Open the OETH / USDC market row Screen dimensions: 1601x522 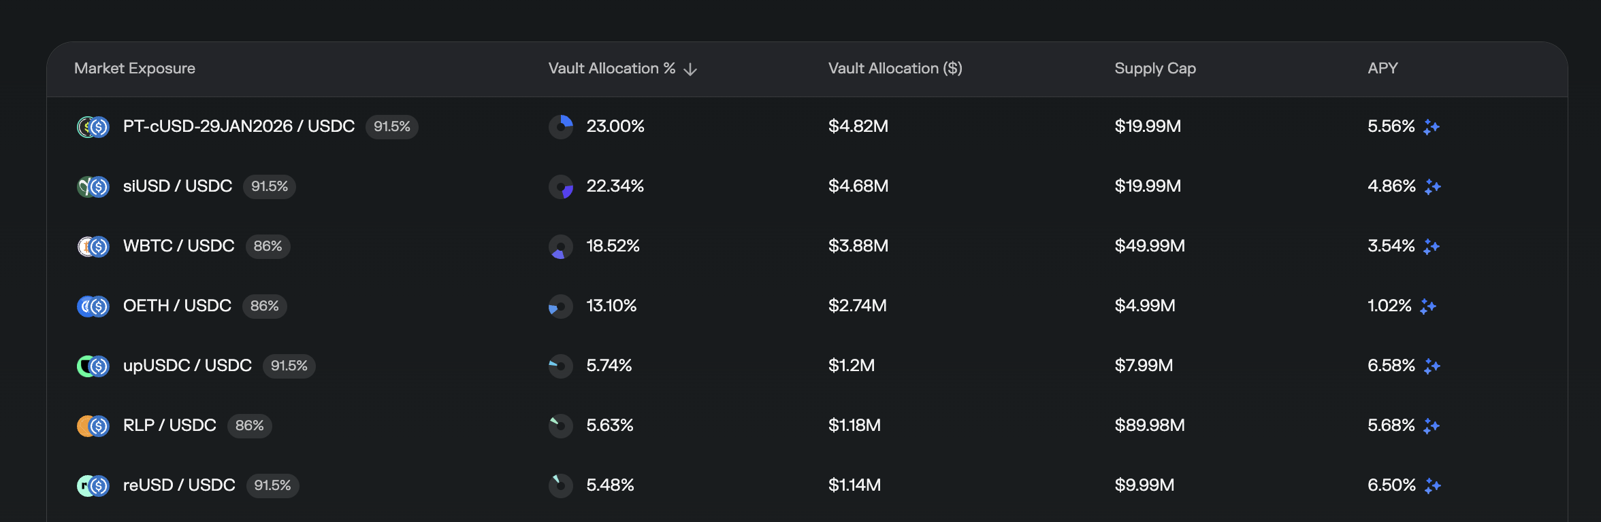point(177,306)
